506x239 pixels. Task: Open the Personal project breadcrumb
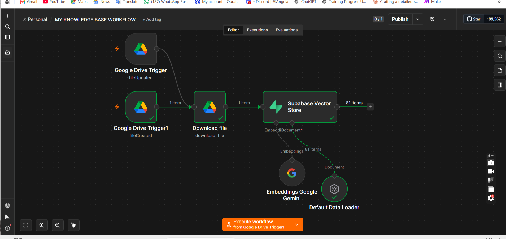[x=35, y=19]
